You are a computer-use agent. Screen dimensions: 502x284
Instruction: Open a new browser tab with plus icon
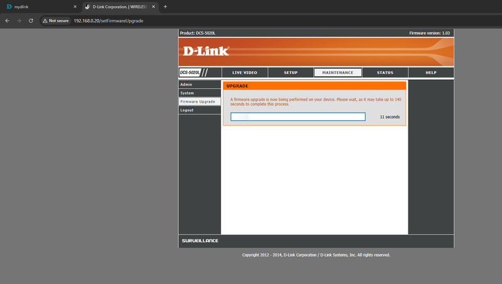pyautogui.click(x=165, y=7)
